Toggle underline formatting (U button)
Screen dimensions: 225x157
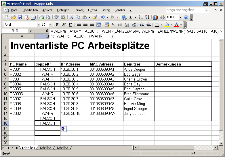tap(70, 25)
